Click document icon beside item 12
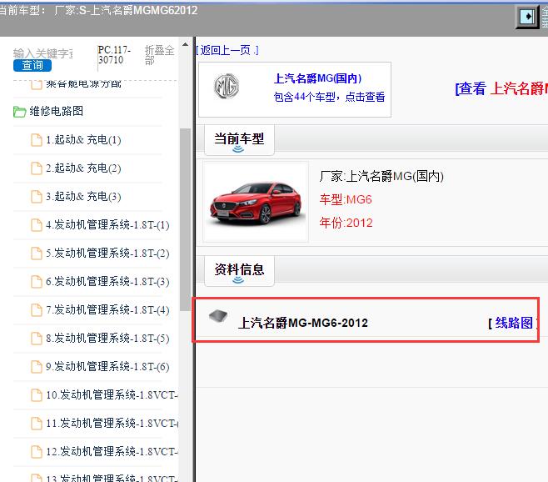The width and height of the screenshot is (548, 482). [x=37, y=451]
